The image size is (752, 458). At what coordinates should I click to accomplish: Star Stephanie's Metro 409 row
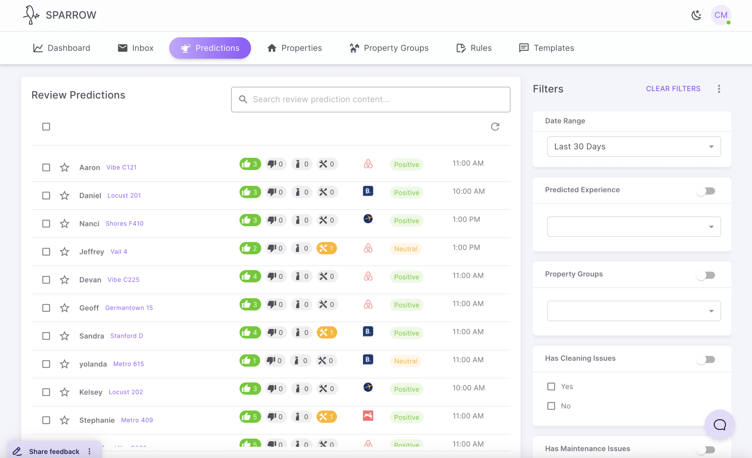(64, 420)
